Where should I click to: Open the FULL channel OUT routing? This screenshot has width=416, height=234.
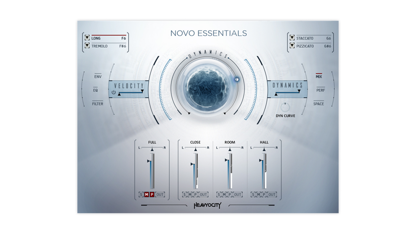(160, 195)
